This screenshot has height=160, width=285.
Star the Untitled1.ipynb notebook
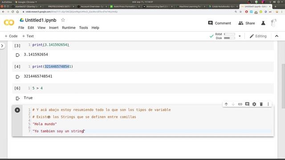click(63, 20)
